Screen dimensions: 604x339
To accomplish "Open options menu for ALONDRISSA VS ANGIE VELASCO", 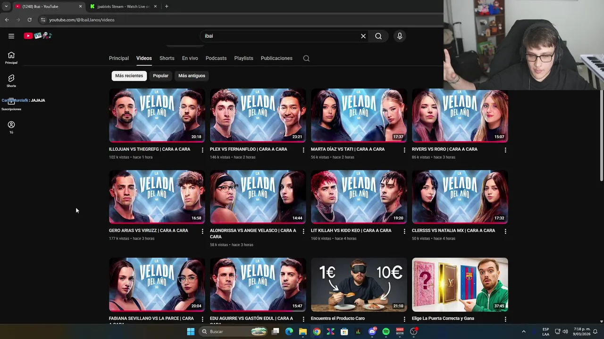I will coord(303,231).
